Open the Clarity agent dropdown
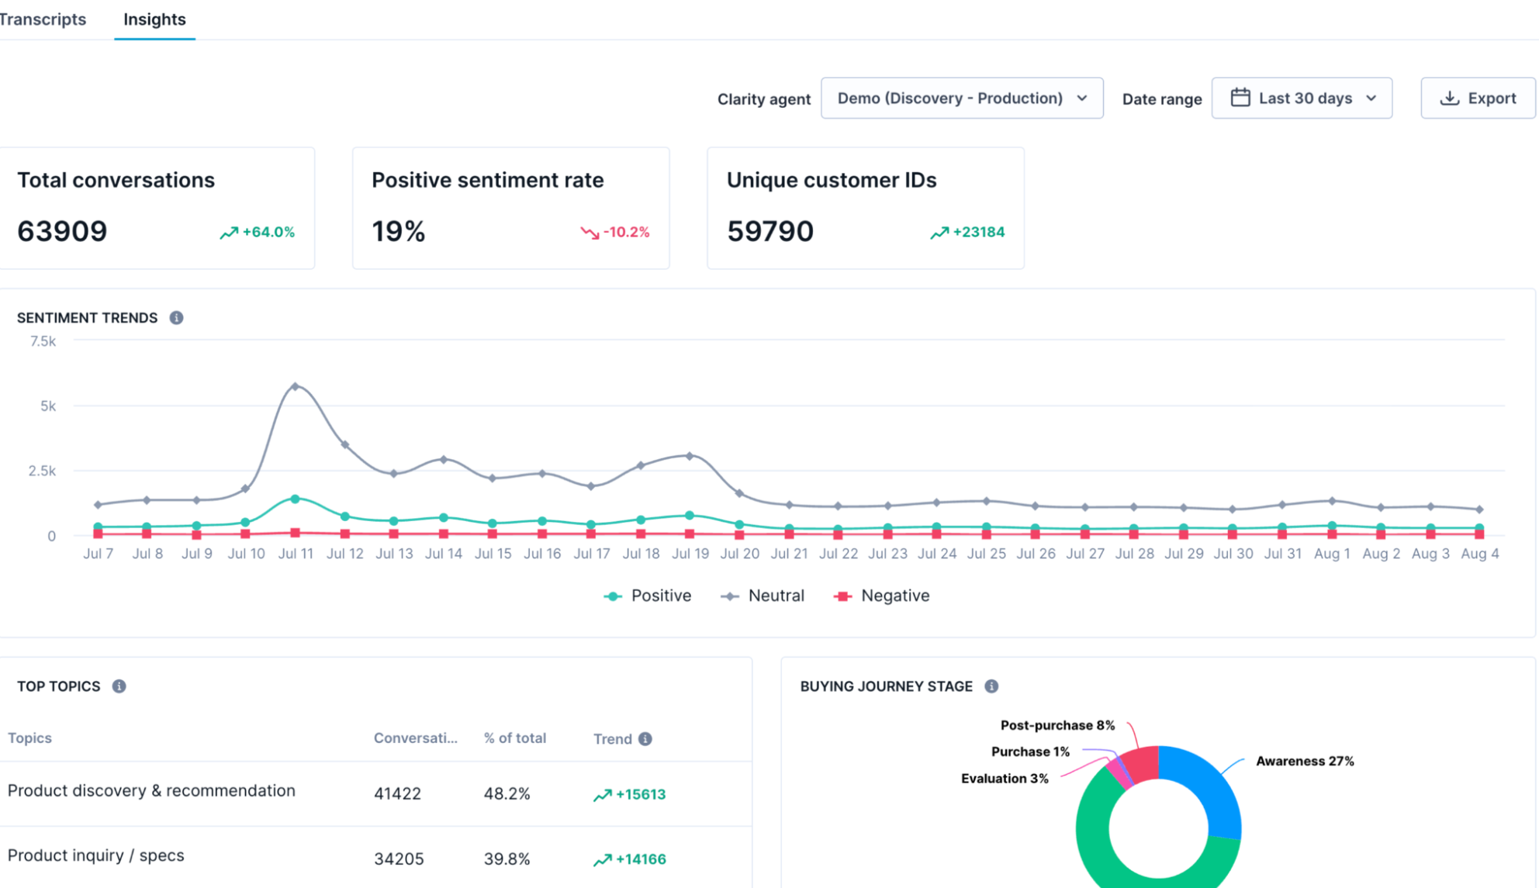 click(962, 98)
